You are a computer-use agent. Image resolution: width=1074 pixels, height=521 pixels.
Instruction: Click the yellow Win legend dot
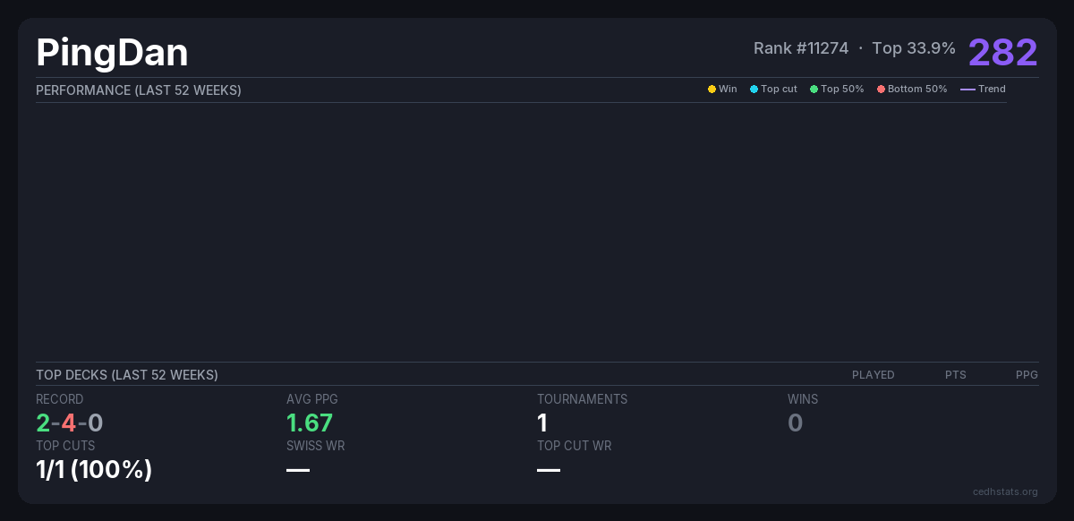[x=712, y=90]
